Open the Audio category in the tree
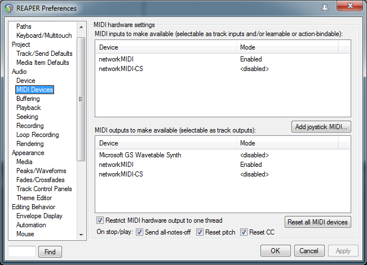This screenshot has height=265, width=367. coord(19,72)
